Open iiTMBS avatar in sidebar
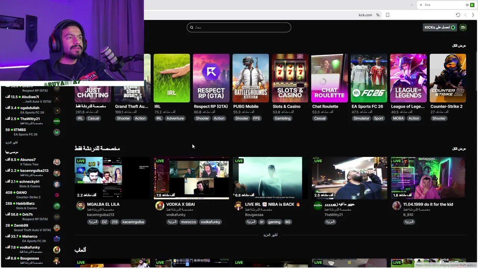The image size is (478, 269). point(57,132)
